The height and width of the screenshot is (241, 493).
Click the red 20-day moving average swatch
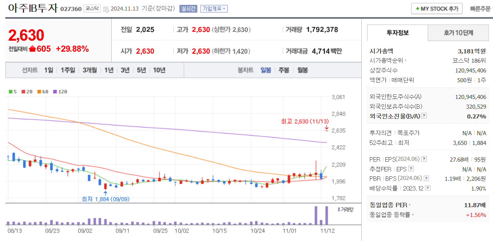23,92
